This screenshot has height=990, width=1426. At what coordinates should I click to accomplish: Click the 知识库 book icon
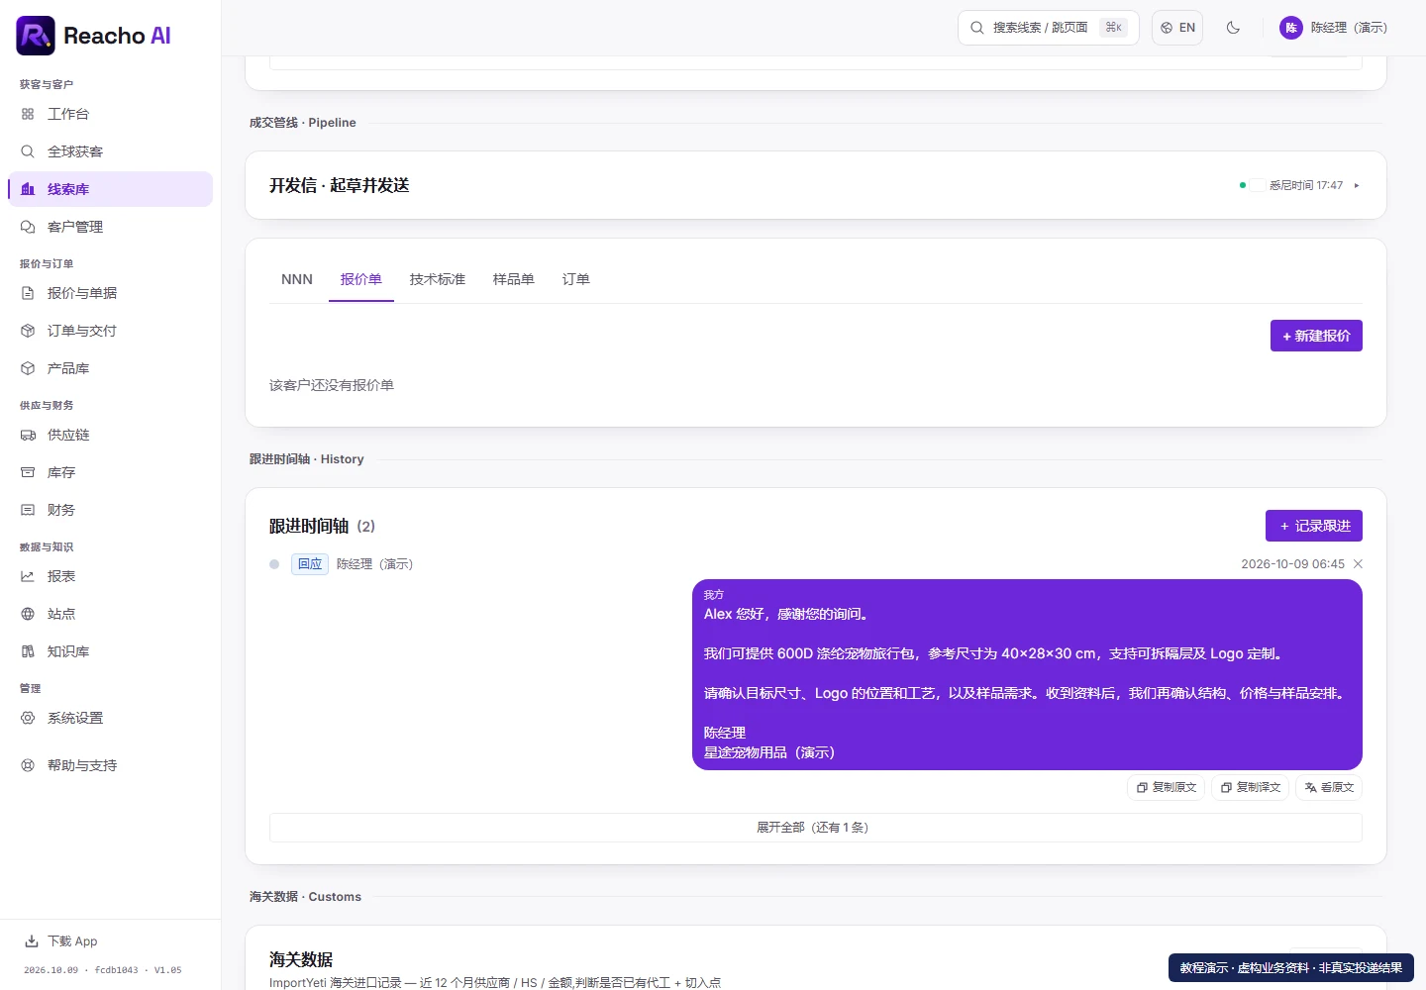pos(28,651)
